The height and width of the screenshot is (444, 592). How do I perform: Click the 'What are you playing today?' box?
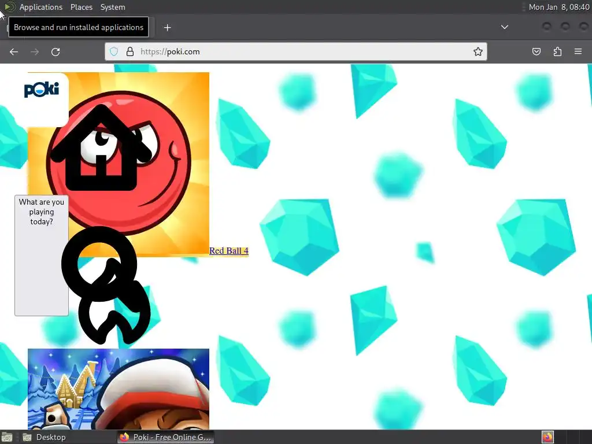(x=42, y=255)
